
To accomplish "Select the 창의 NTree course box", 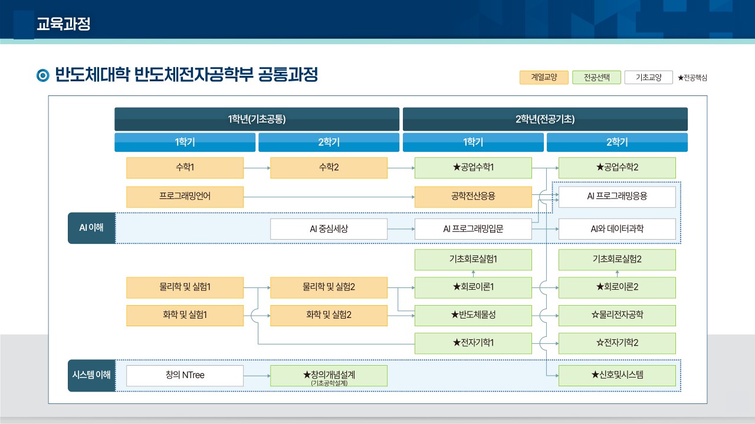I will coord(185,375).
